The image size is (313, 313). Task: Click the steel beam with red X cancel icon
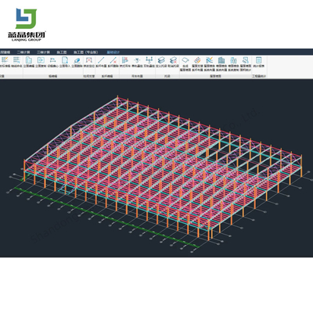click(173, 60)
